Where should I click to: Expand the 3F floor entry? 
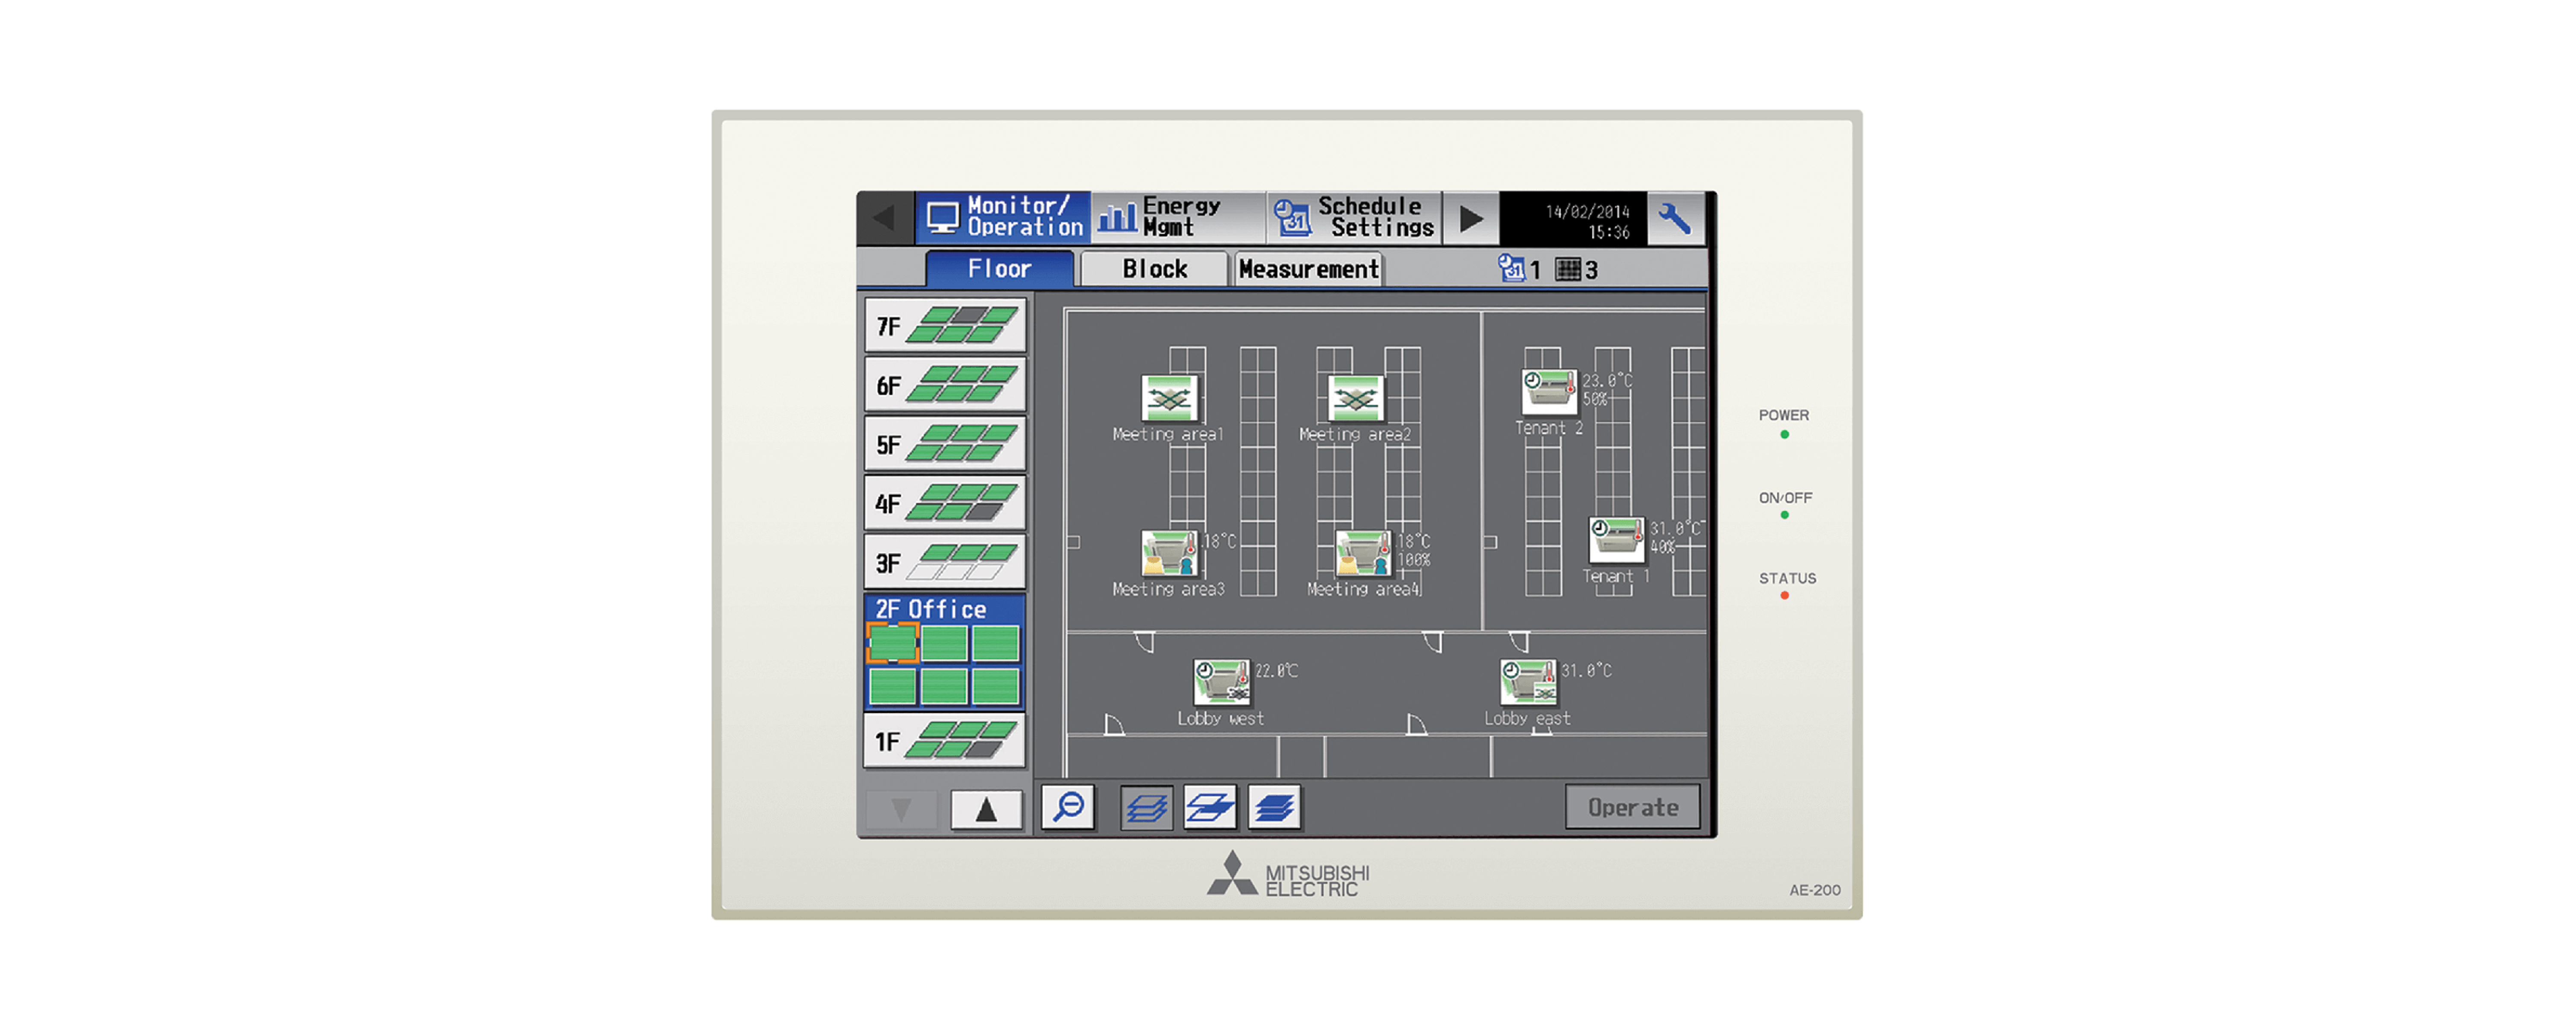pyautogui.click(x=944, y=562)
